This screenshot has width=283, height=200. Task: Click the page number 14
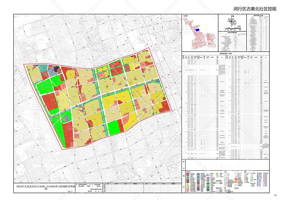[x=275, y=195]
